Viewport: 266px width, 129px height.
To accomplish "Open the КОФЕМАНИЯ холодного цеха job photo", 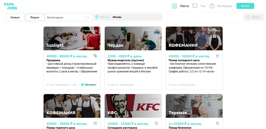I will pyautogui.click(x=194, y=38).
